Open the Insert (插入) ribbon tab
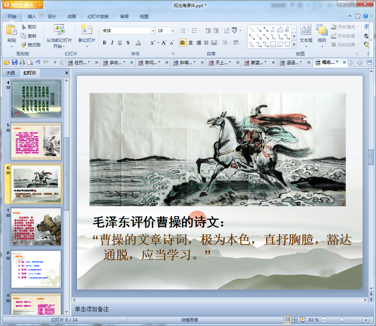Screen dimensions: 376x326 tap(32, 17)
